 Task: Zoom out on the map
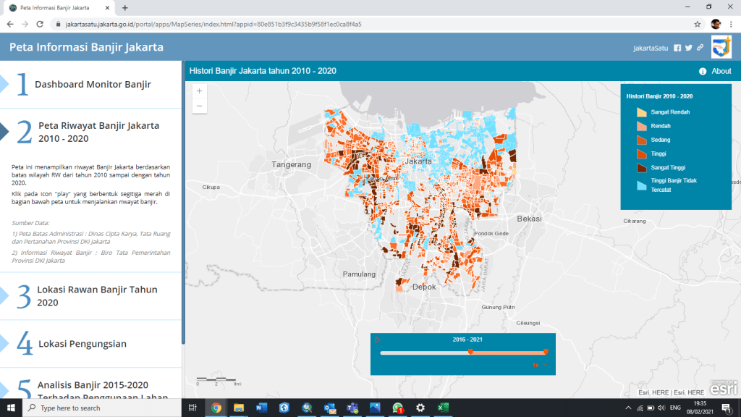200,106
